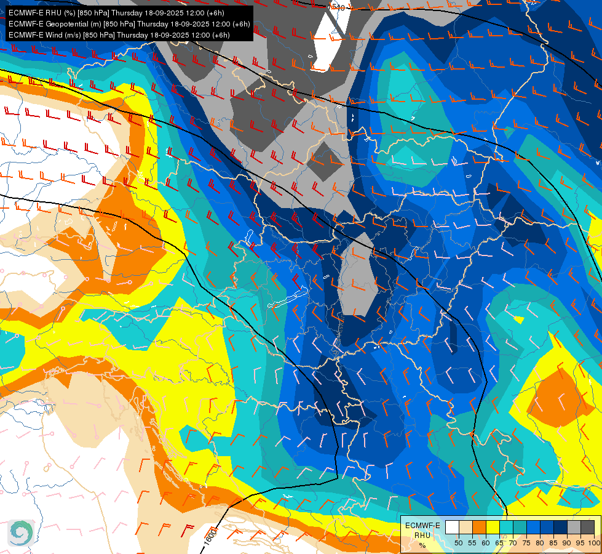Select the light gray 90-95 legend swatch
Viewport: 602px width, 554px height.
pyautogui.click(x=574, y=527)
